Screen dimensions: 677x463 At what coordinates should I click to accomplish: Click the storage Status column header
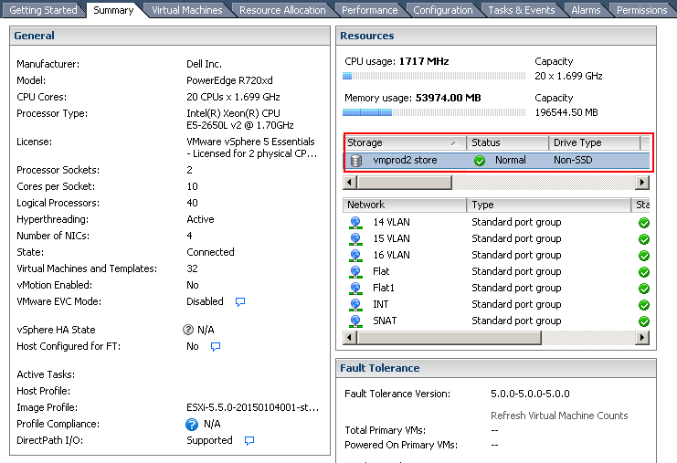click(507, 142)
